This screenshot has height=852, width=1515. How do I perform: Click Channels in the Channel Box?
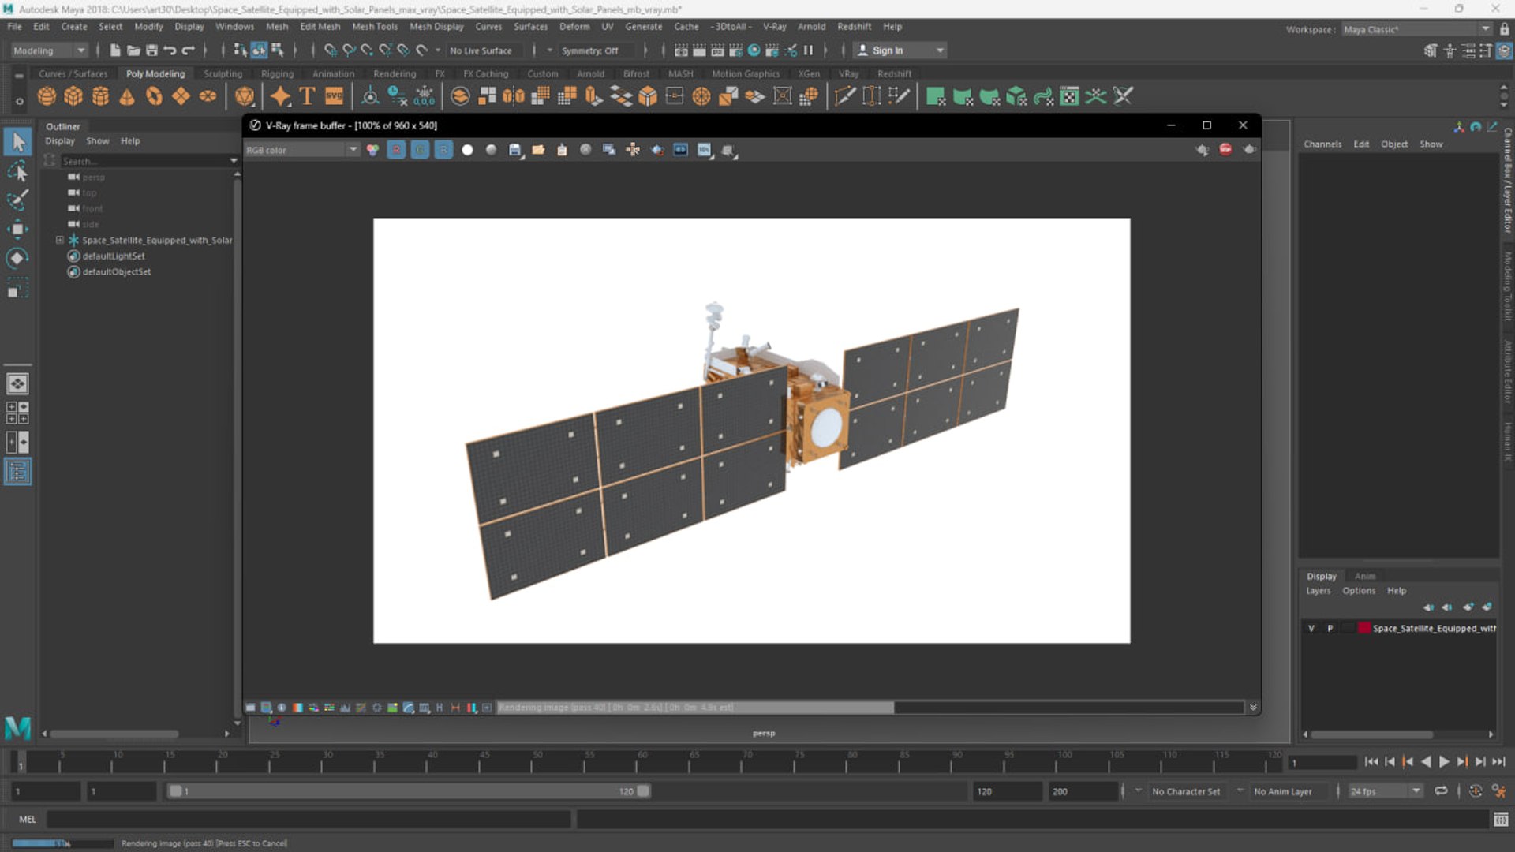1322,144
